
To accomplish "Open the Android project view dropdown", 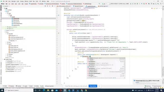I will [x=6, y=6].
